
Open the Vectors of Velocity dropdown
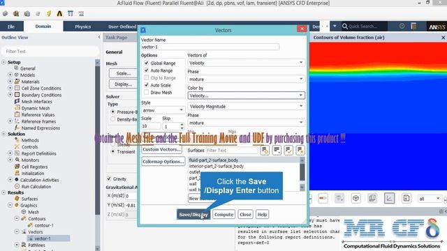pyautogui.click(x=246, y=63)
